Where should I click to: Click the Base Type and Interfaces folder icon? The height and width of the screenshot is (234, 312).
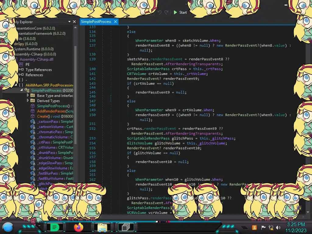(x=33, y=95)
